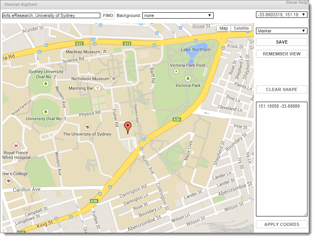Click the Maze Cres label
The width and height of the screenshot is (315, 239).
188,150
